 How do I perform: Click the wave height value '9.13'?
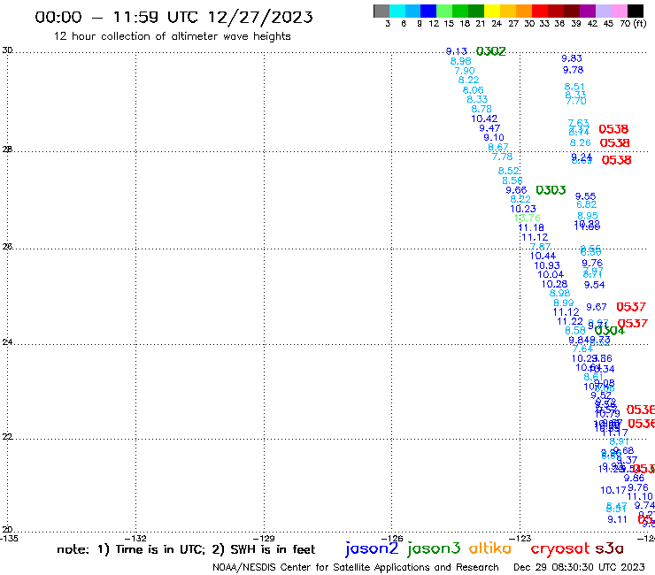tap(456, 51)
